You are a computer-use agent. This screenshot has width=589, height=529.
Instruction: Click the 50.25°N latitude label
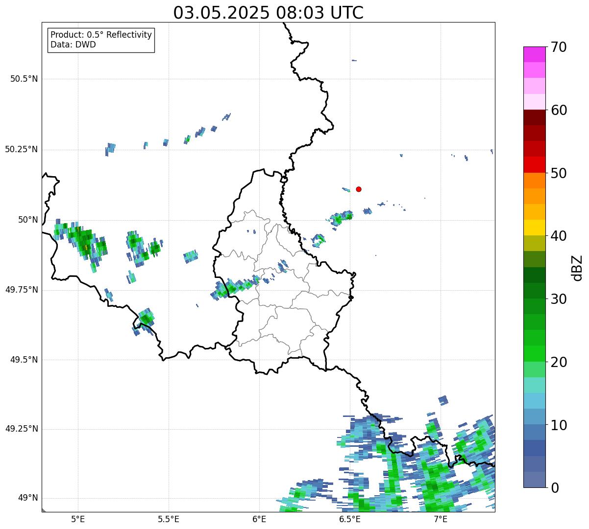[22, 149]
